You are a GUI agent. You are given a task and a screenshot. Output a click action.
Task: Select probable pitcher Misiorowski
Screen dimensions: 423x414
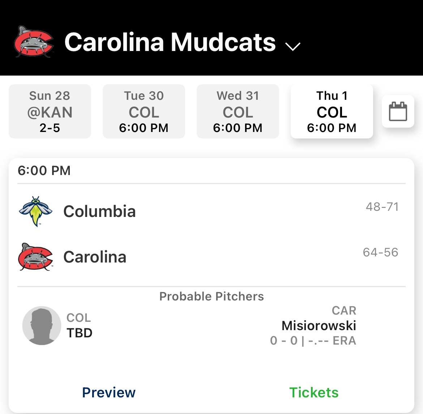[x=319, y=326]
